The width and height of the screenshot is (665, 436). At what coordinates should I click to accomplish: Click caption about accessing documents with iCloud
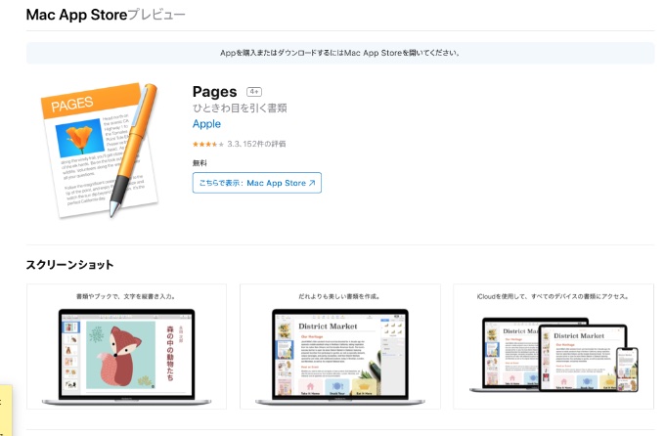(x=553, y=296)
